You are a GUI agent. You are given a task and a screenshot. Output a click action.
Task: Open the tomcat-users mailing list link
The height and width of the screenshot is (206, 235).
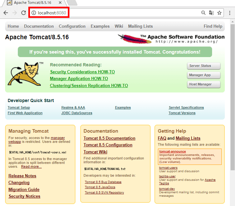(x=168, y=168)
